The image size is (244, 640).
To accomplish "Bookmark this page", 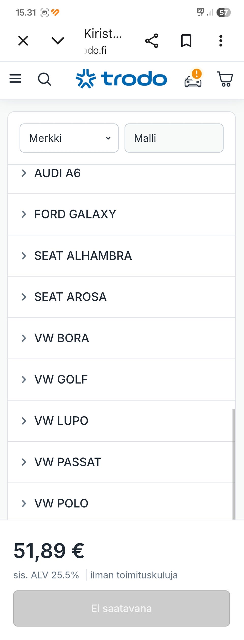I will [x=186, y=41].
